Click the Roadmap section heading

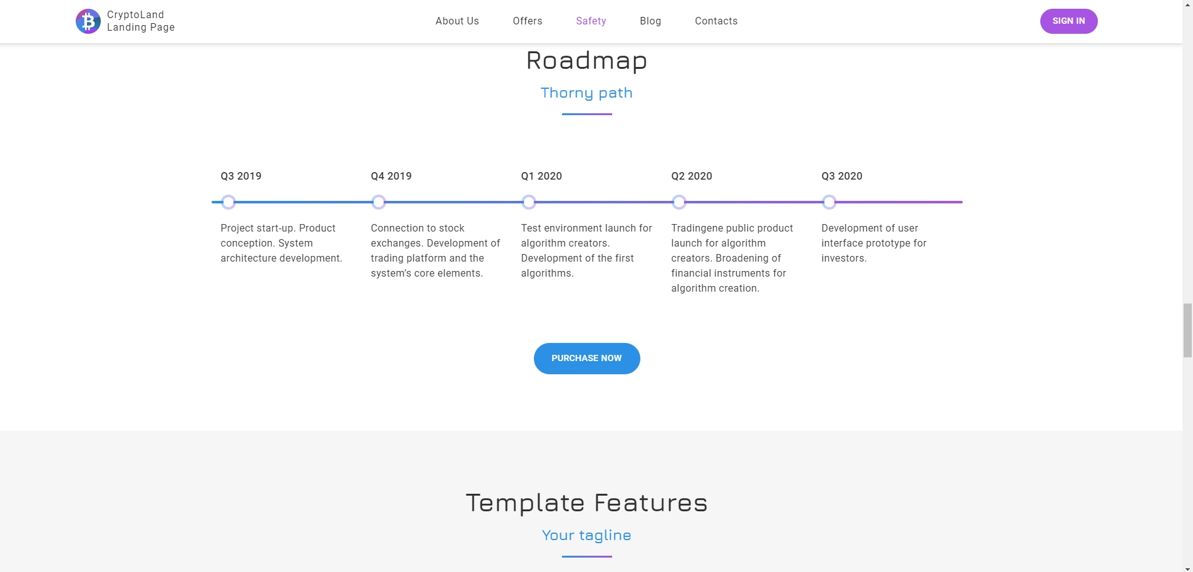tap(586, 61)
